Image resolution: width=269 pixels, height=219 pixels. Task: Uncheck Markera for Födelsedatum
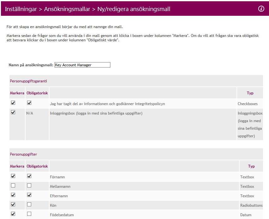tap(13, 214)
